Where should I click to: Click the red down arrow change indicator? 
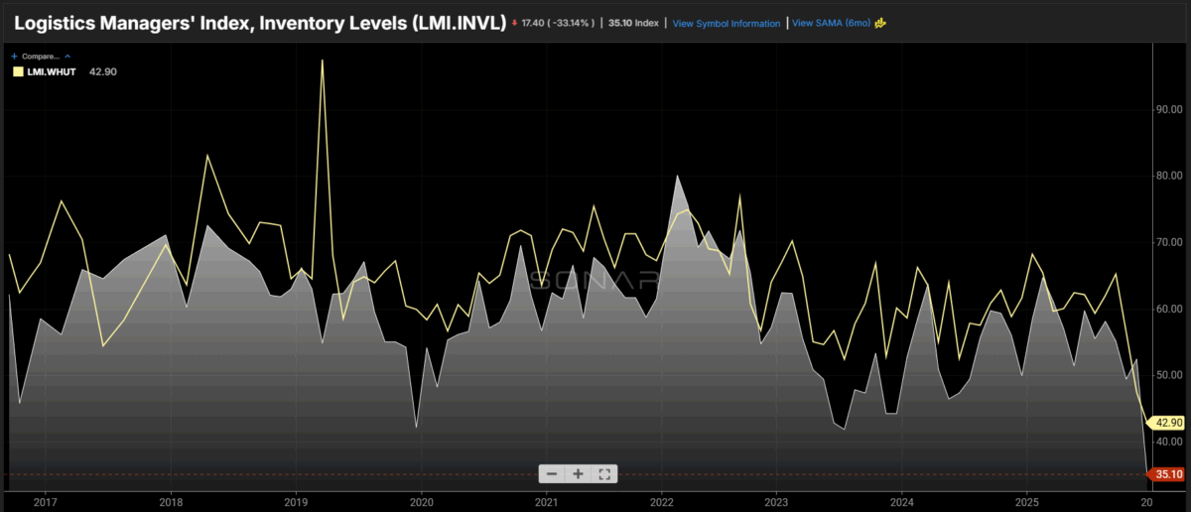(x=515, y=23)
